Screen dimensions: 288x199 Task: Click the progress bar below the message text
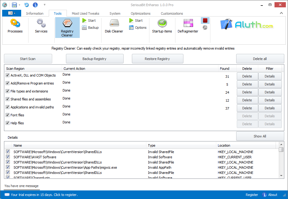pyautogui.click(x=21, y=190)
